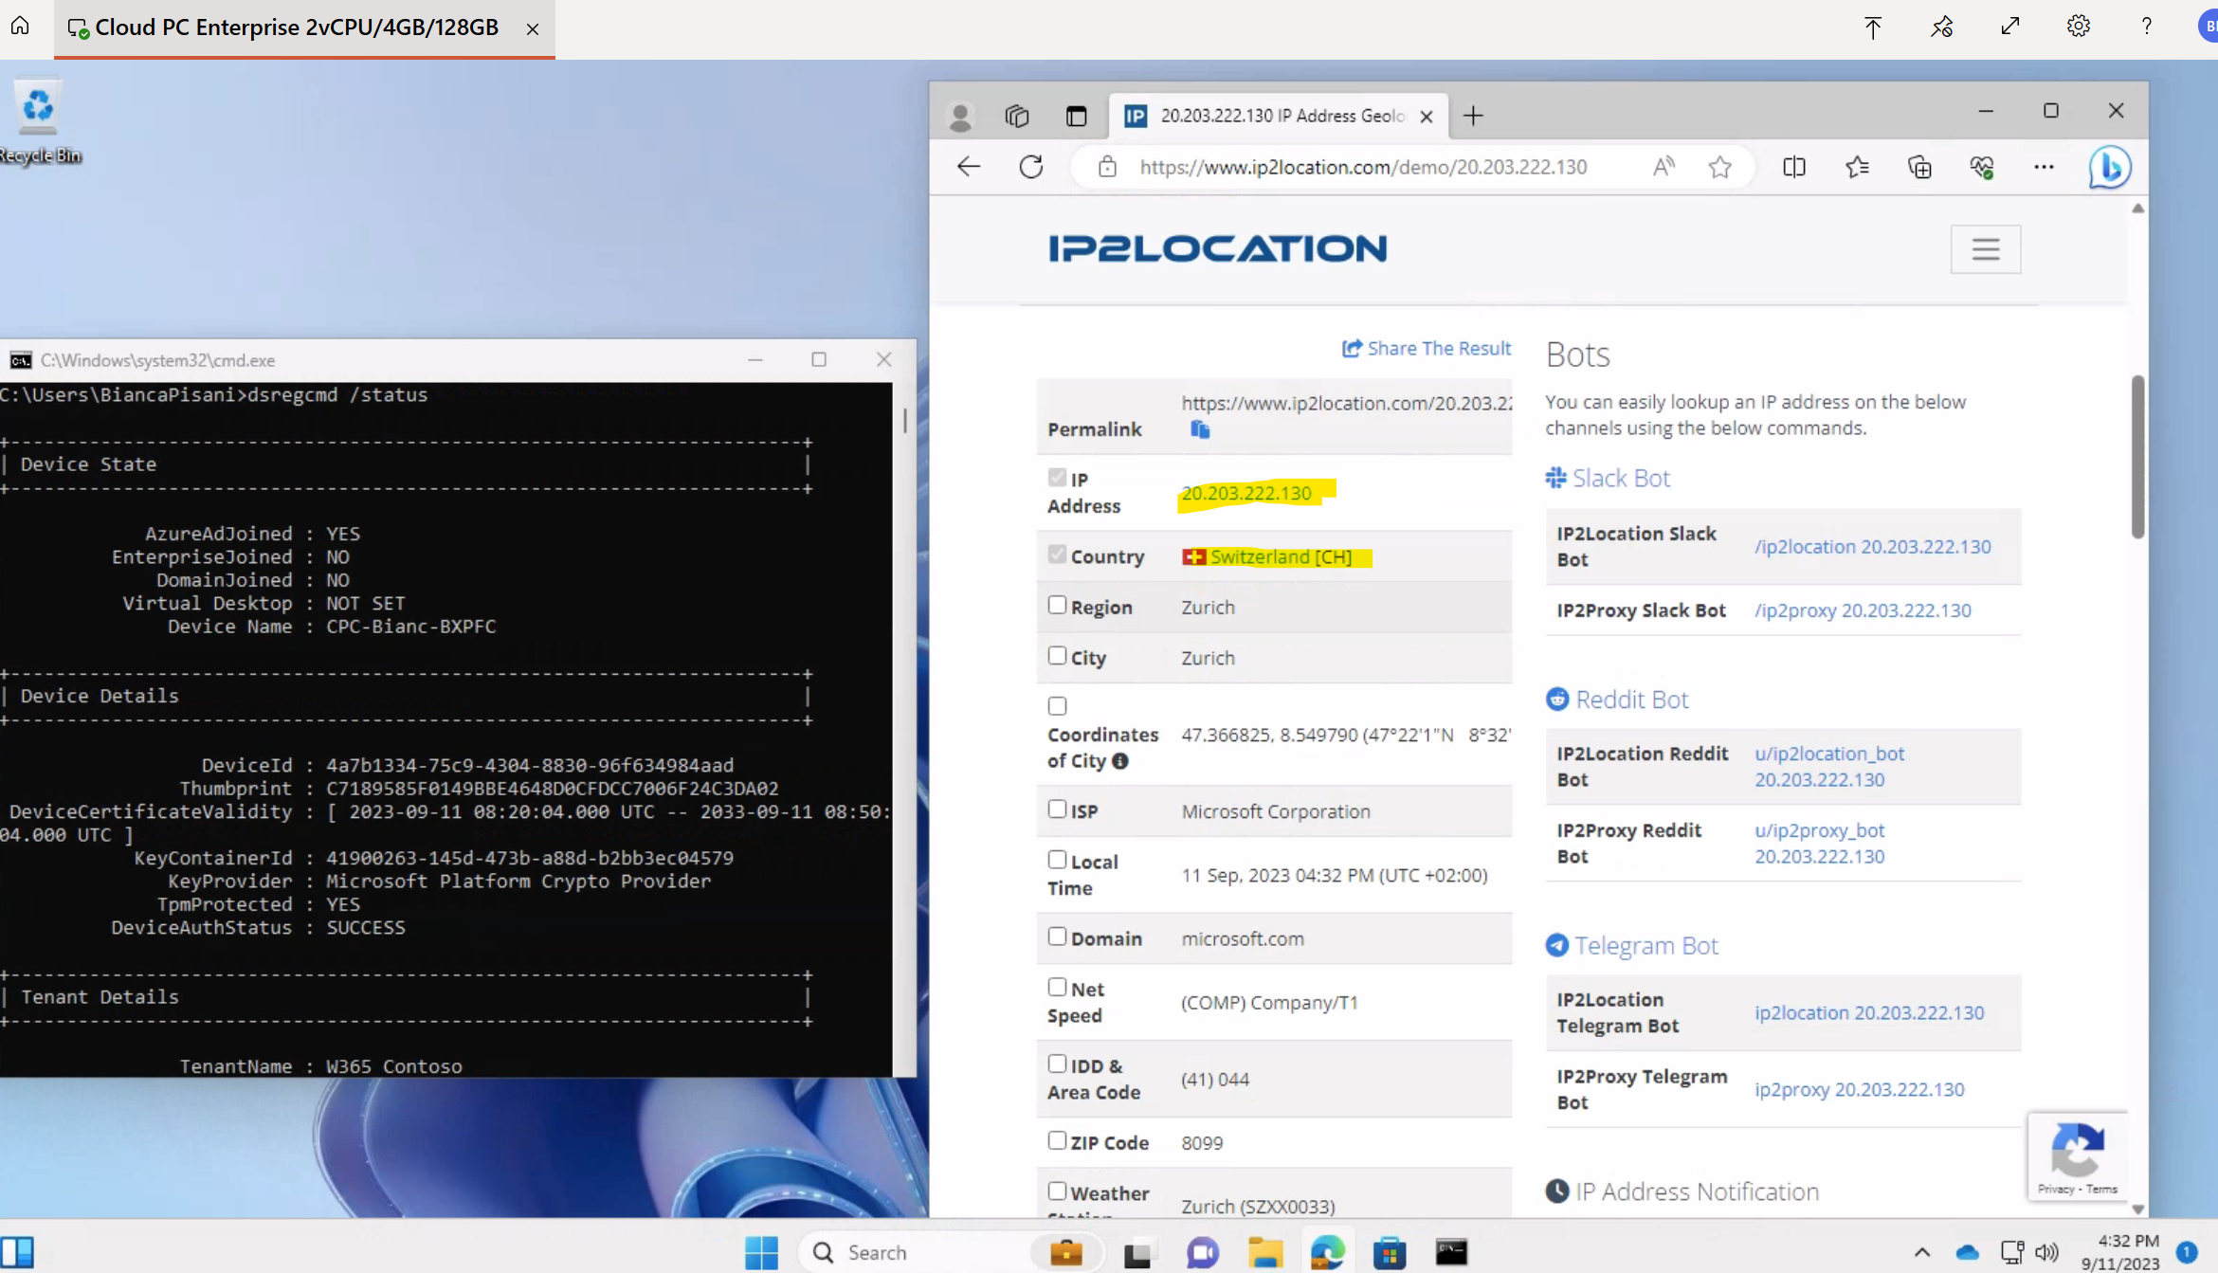Viewport: 2218px width, 1273px height.
Task: Close the Cloud PC Enterprise tab
Action: tap(533, 29)
